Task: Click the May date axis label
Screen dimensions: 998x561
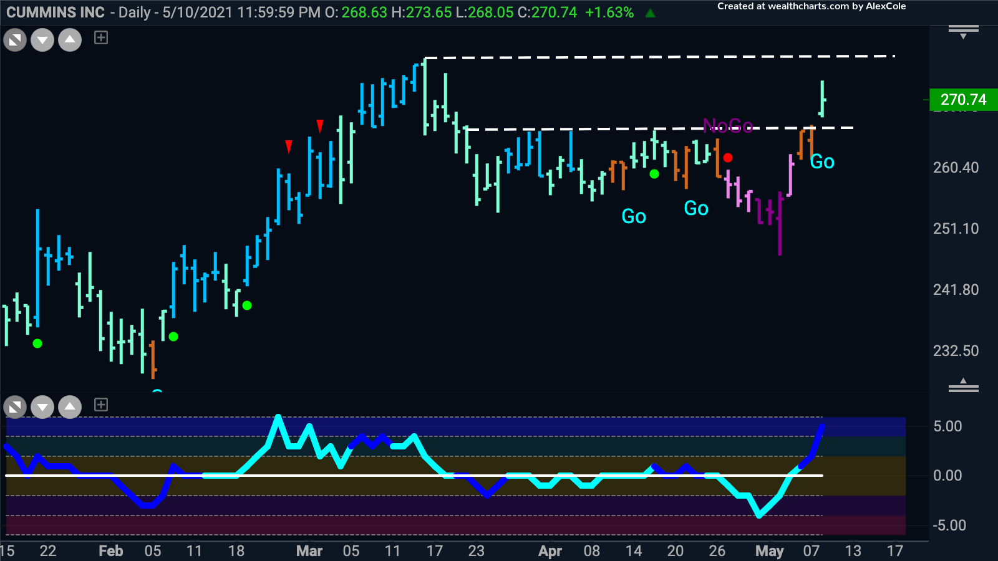Action: pos(770,551)
